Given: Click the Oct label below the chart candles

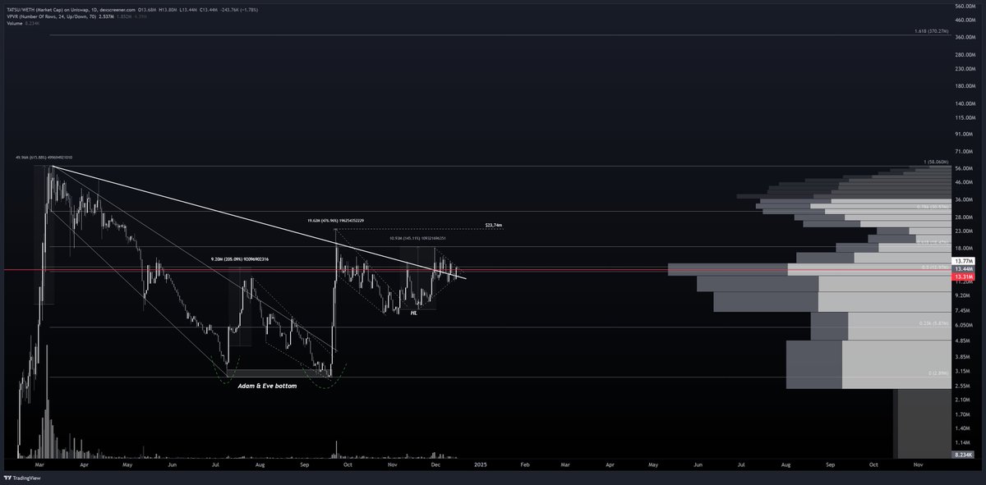Looking at the screenshot, I should click(x=348, y=464).
